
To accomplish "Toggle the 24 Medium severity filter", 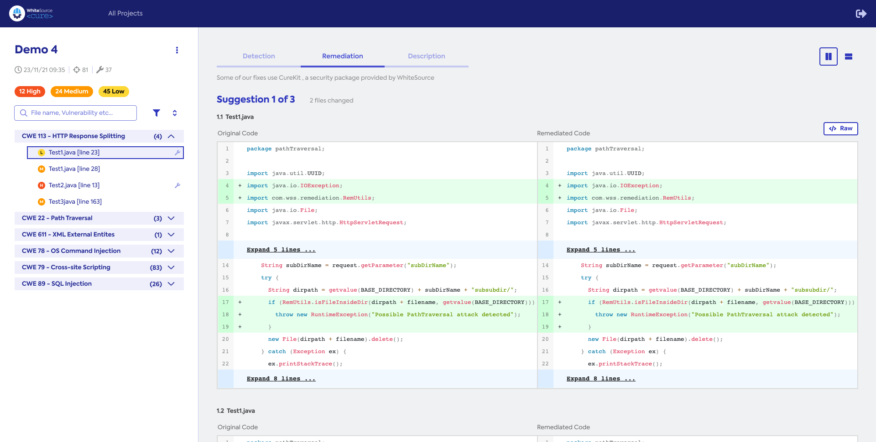I will pyautogui.click(x=71, y=92).
